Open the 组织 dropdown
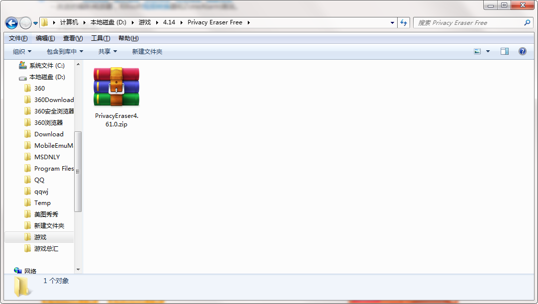Screen dimensions: 538x304 pyautogui.click(x=22, y=51)
